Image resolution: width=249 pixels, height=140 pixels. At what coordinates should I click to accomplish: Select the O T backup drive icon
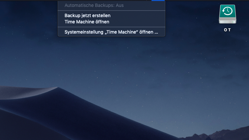(227, 14)
